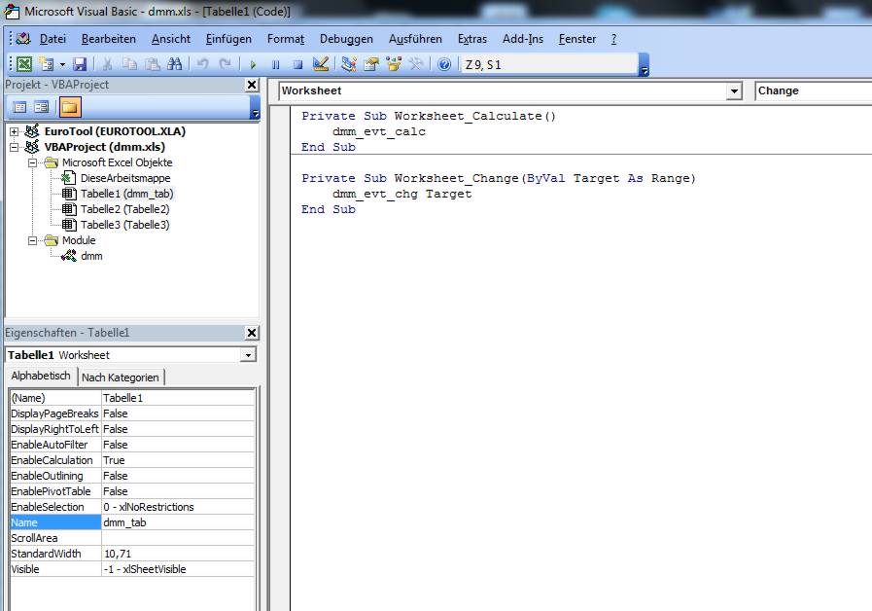Click the EnableSelection xlNoRestrictions value
872x611 pixels.
tap(178, 507)
